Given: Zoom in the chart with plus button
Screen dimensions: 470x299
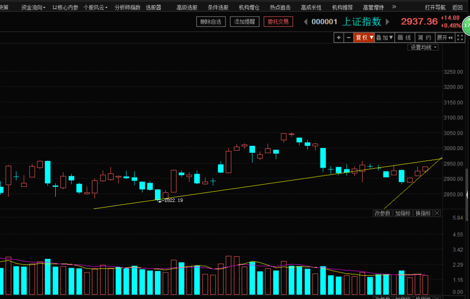Looking at the screenshot, I should [339, 37].
